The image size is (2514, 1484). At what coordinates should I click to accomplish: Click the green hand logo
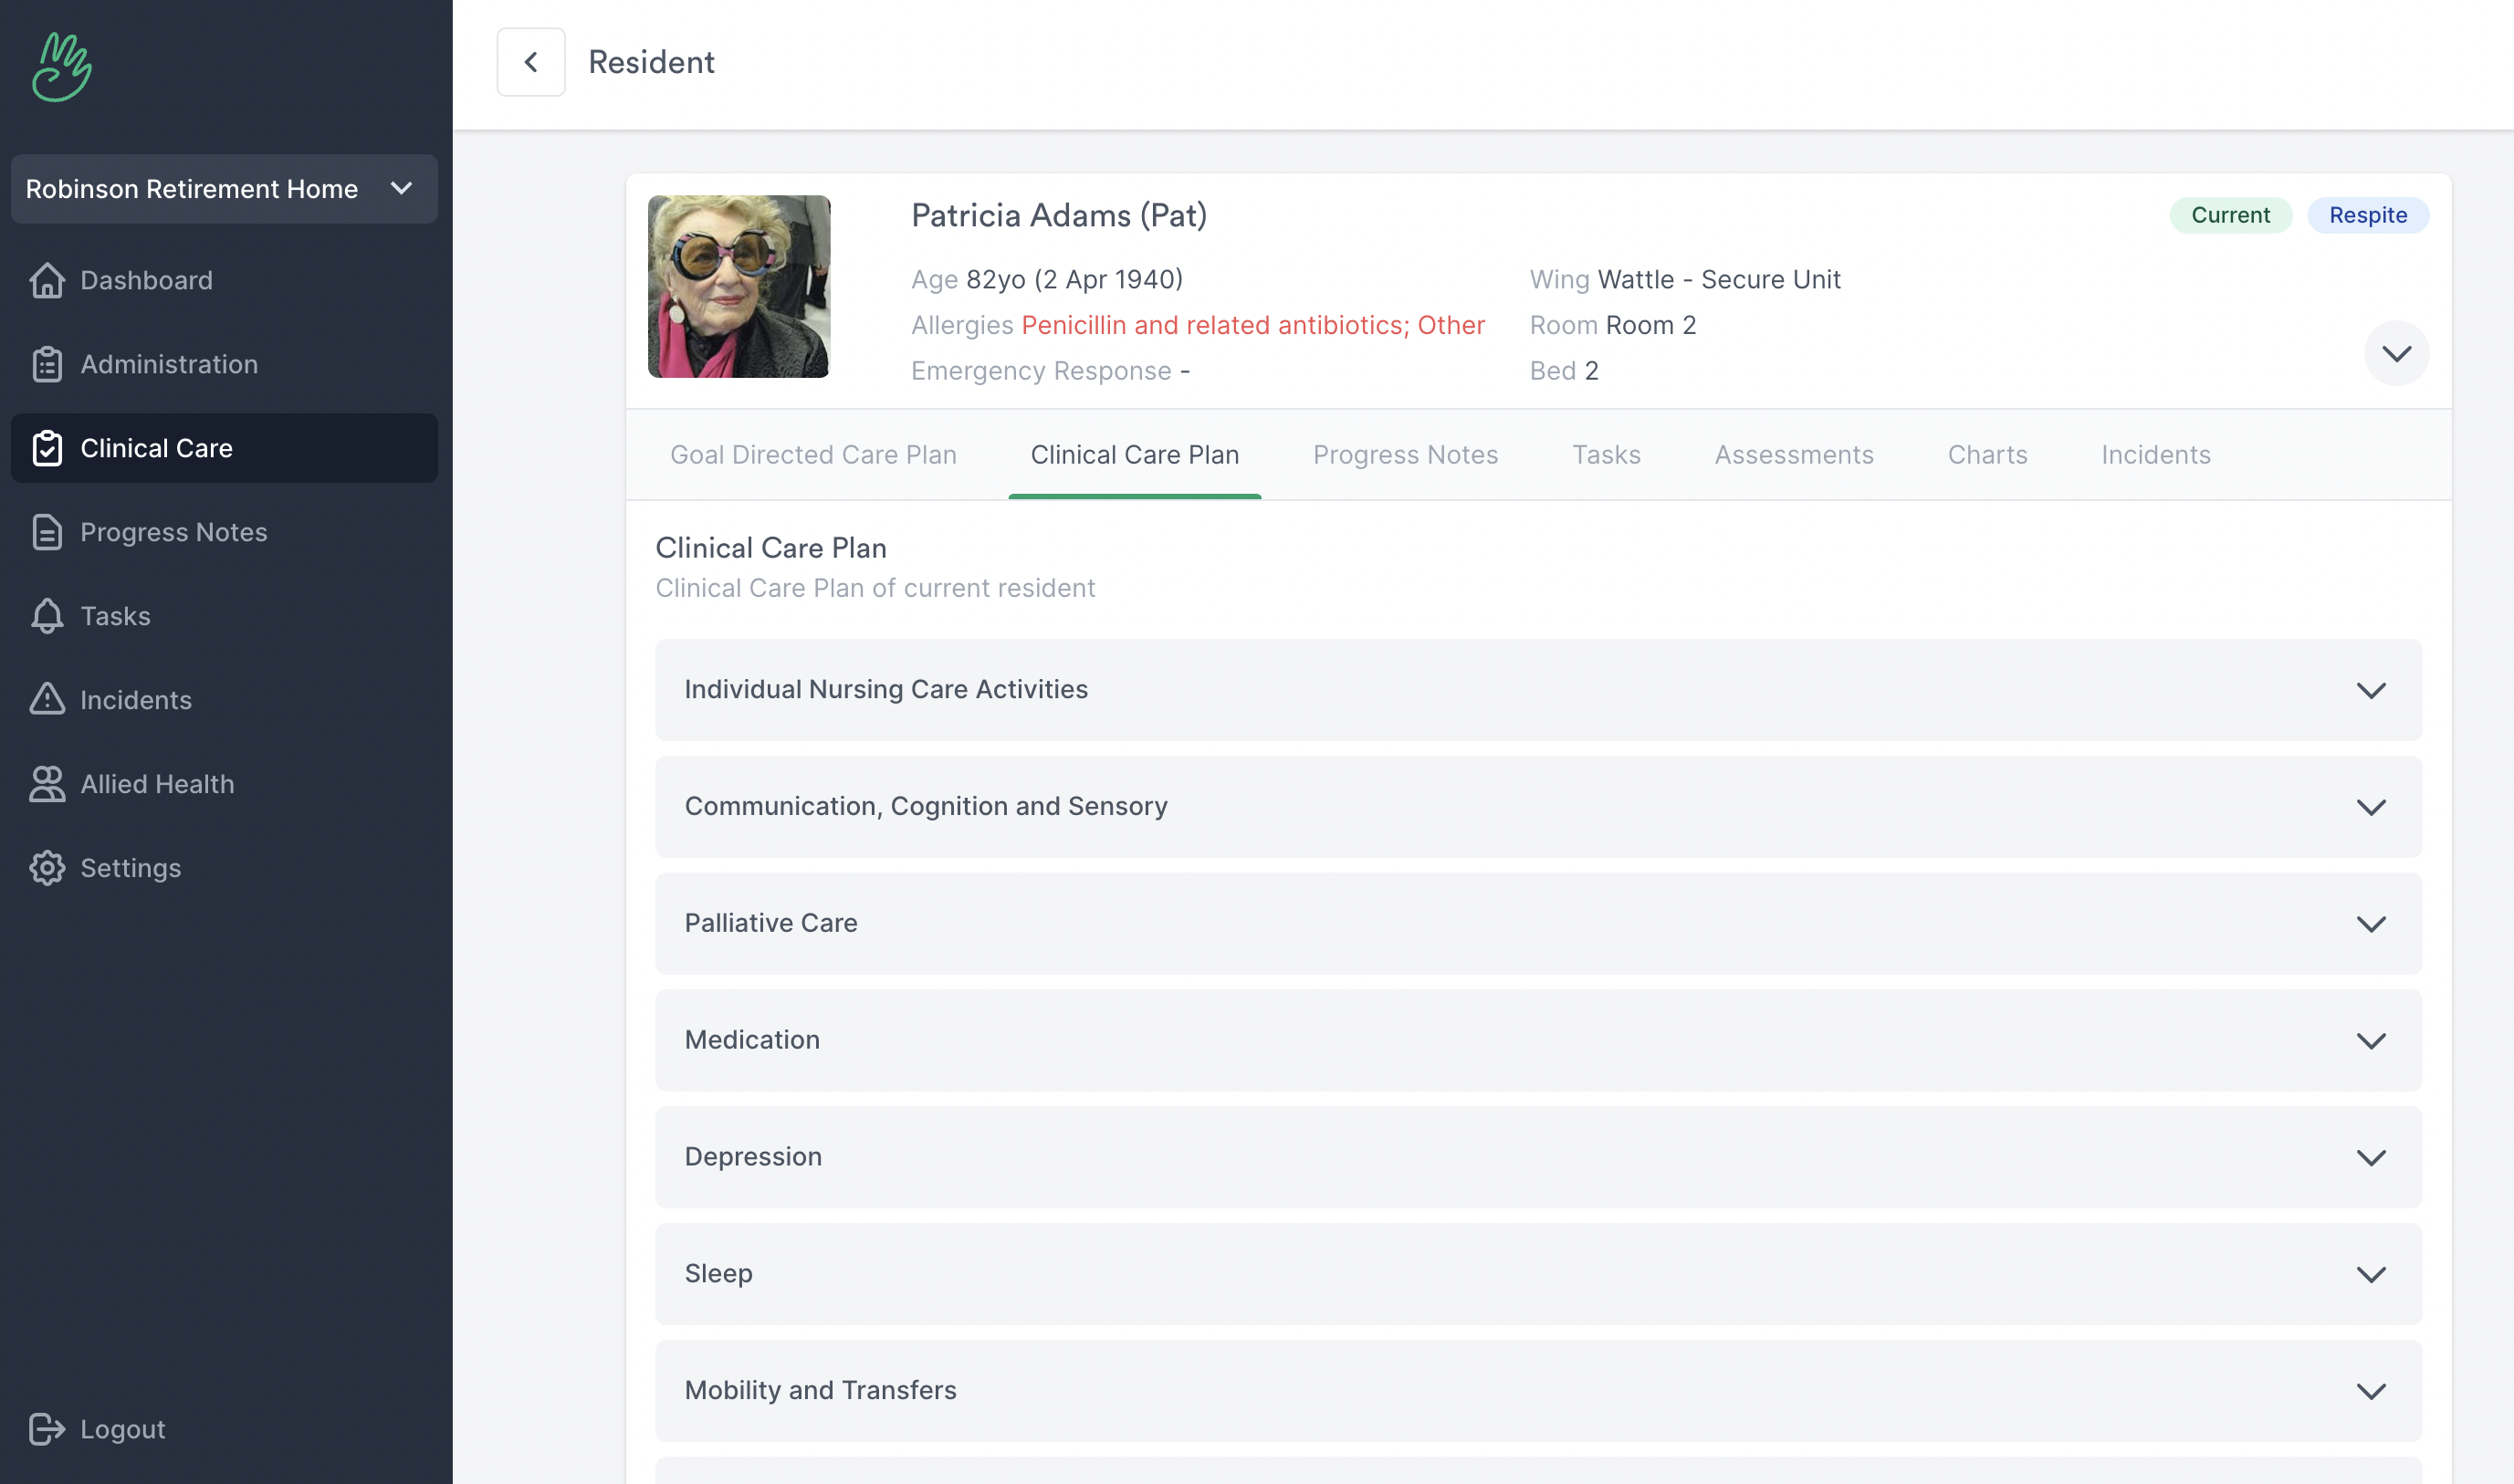point(62,67)
